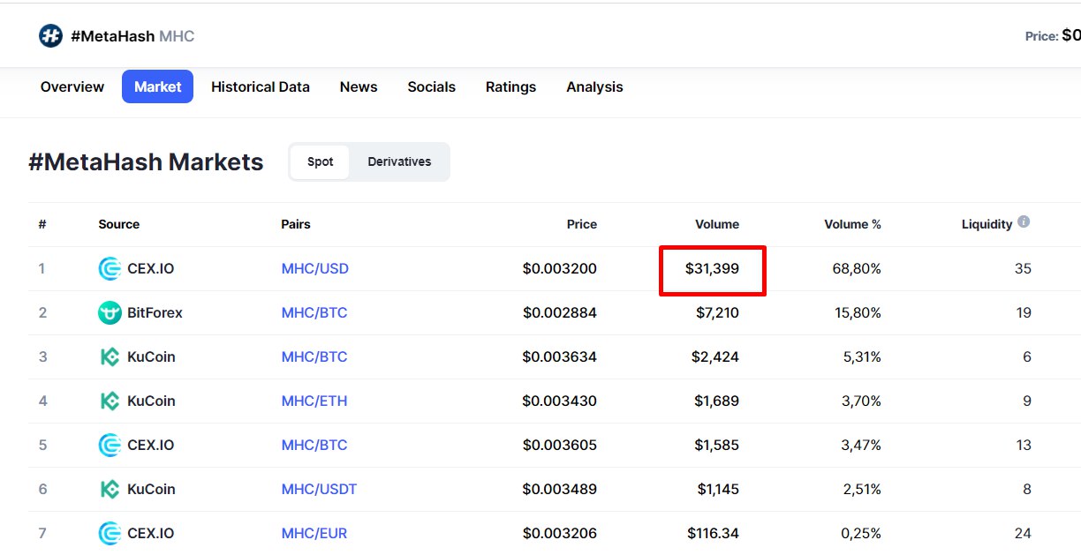The width and height of the screenshot is (1081, 555).
Task: Open KuCoin MHC/BTC pair in row 3
Action: tap(314, 356)
